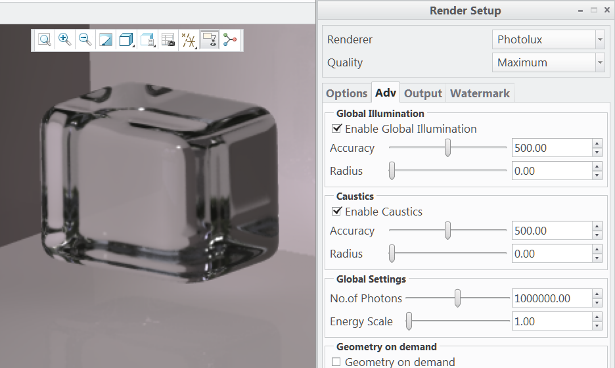Open the View Manager icon
Image resolution: width=615 pixels, height=368 pixels.
click(168, 40)
